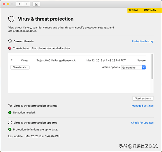Go forward using the right arrow button
162x152 pixels.
click(27, 4)
